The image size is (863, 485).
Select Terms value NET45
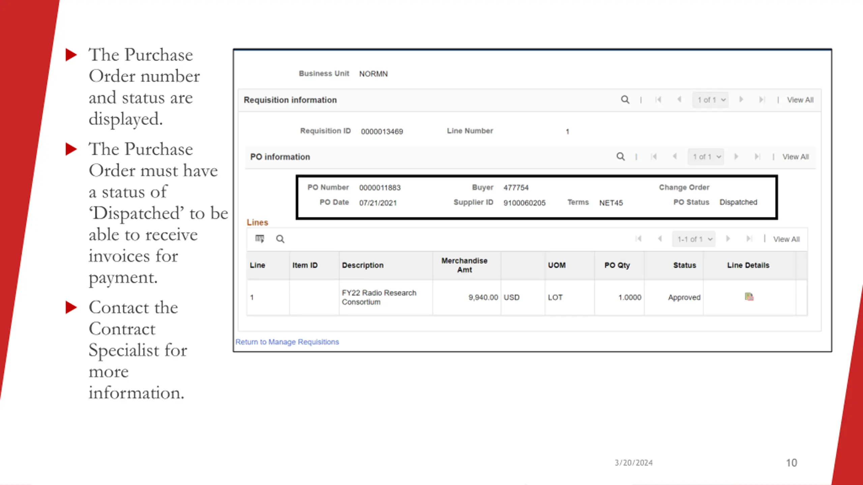coord(611,203)
